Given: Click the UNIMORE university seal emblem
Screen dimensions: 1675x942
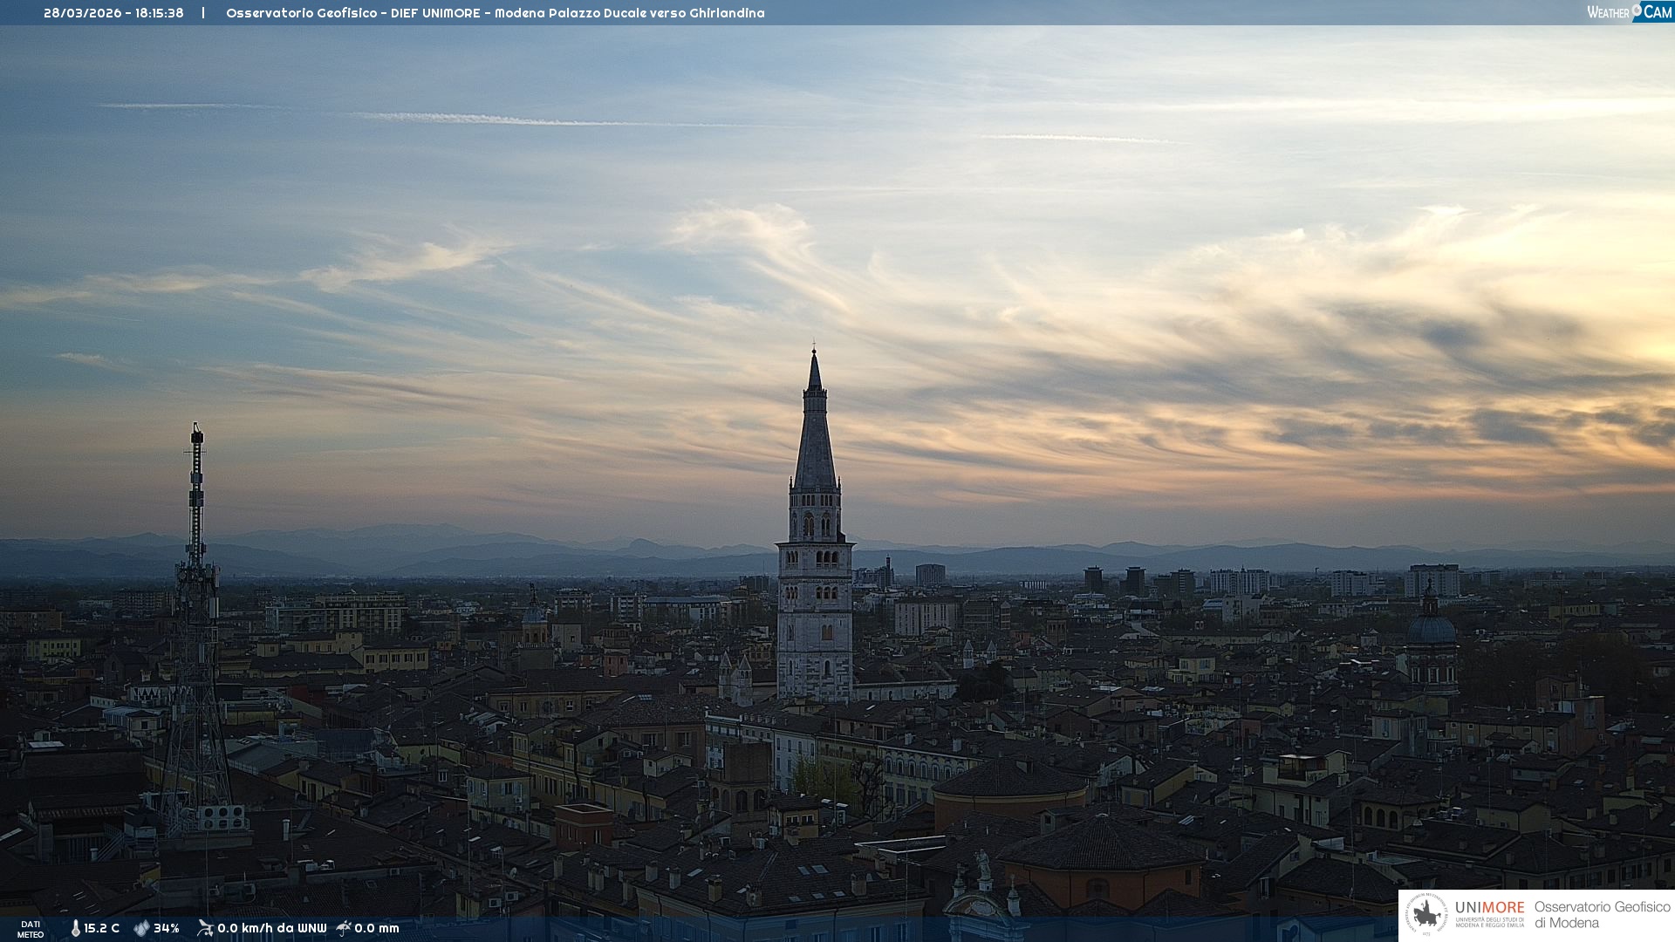Looking at the screenshot, I should click(1426, 914).
